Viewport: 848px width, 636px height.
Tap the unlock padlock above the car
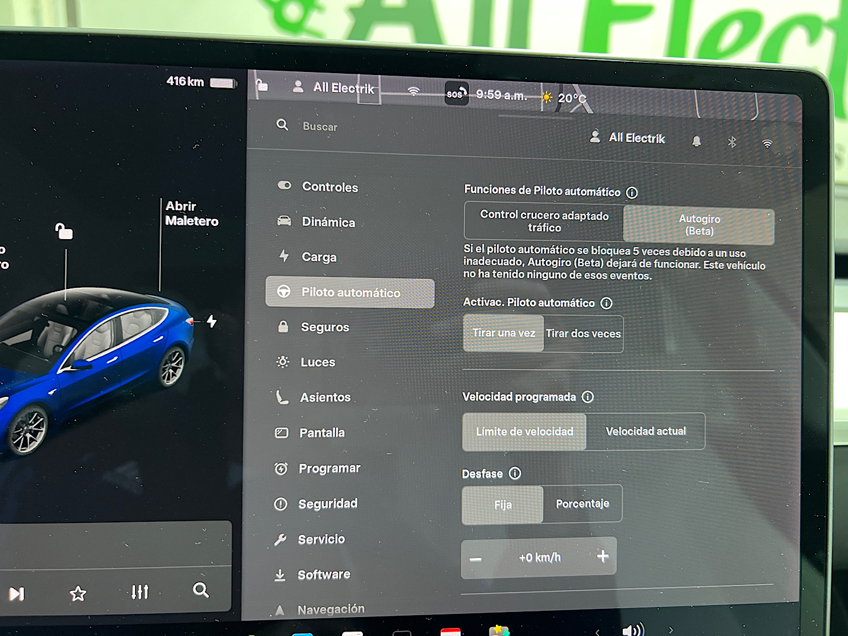pyautogui.click(x=64, y=231)
